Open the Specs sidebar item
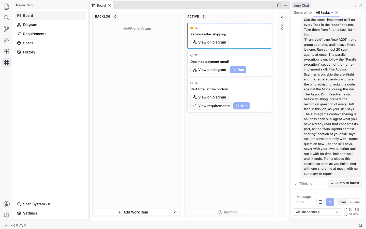This screenshot has width=366, height=229. pyautogui.click(x=50, y=43)
